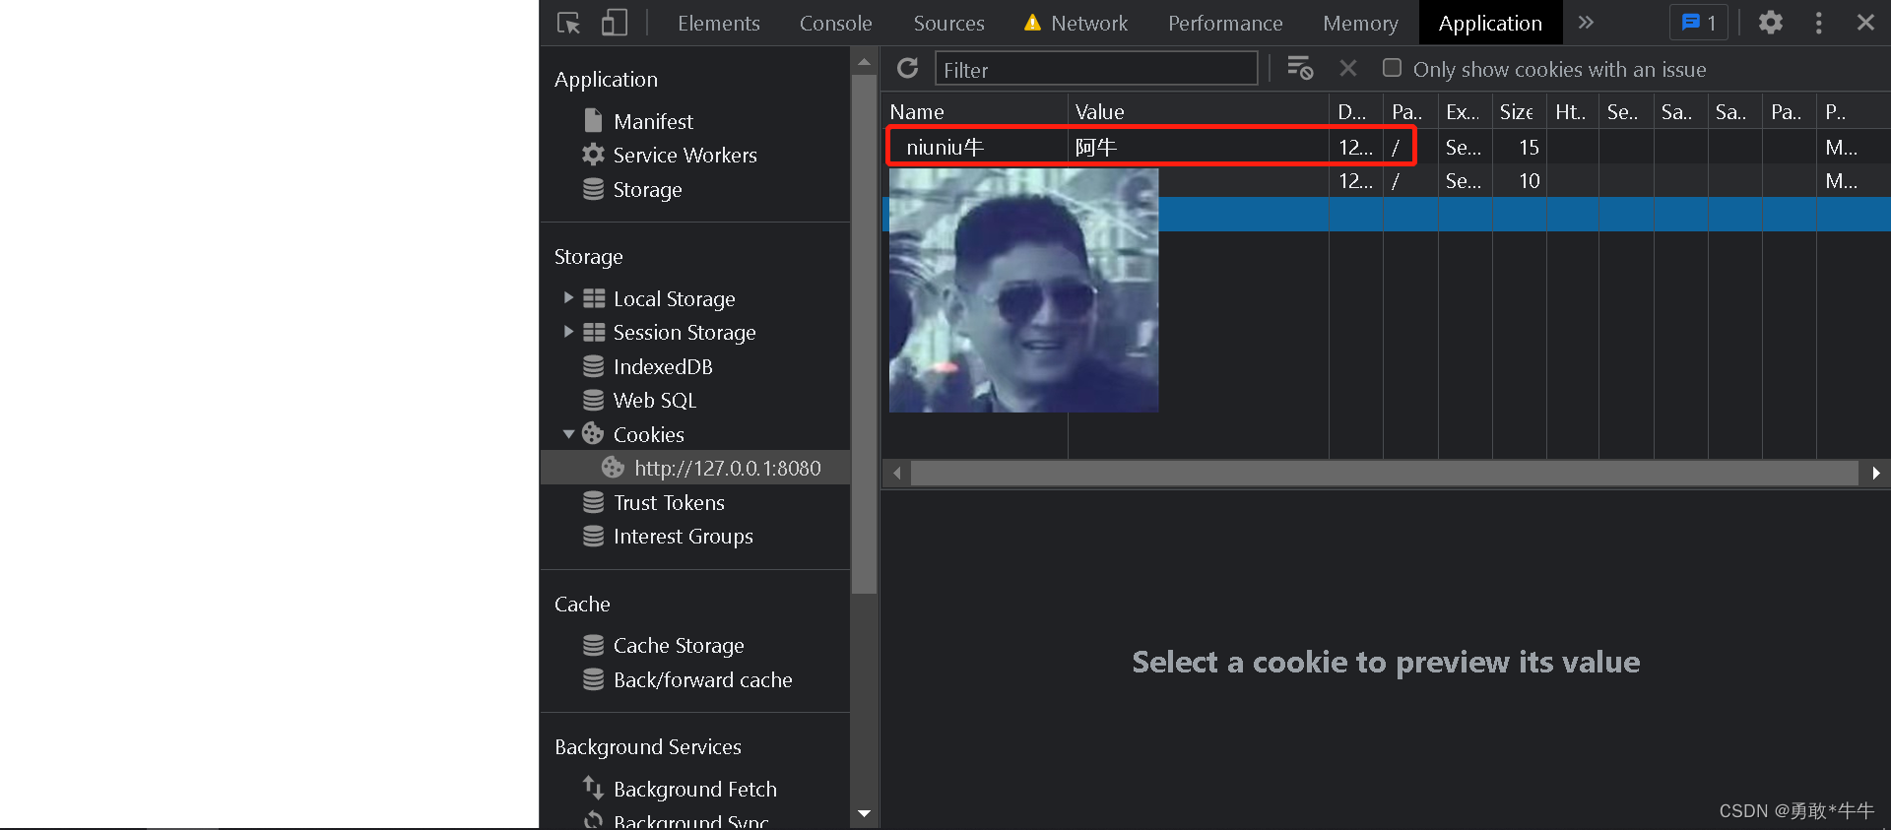Image resolution: width=1891 pixels, height=830 pixels.
Task: Toggle the device toolbar icon
Action: 614,23
